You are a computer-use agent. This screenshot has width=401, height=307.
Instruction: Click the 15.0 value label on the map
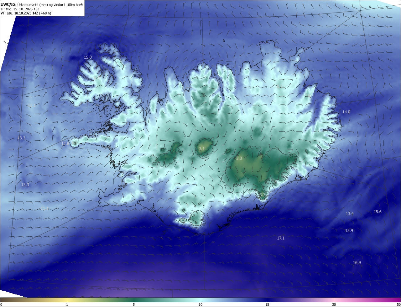[88, 57]
